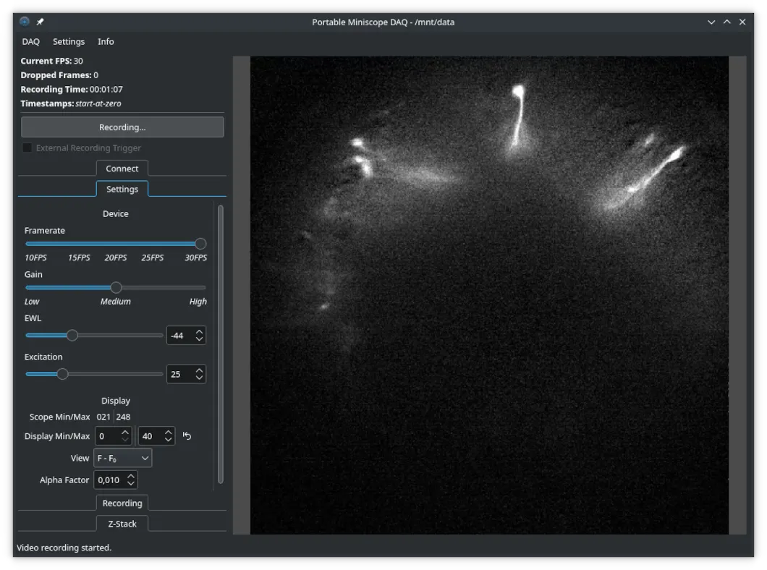Close the Portable Miniscope DAQ window

742,22
